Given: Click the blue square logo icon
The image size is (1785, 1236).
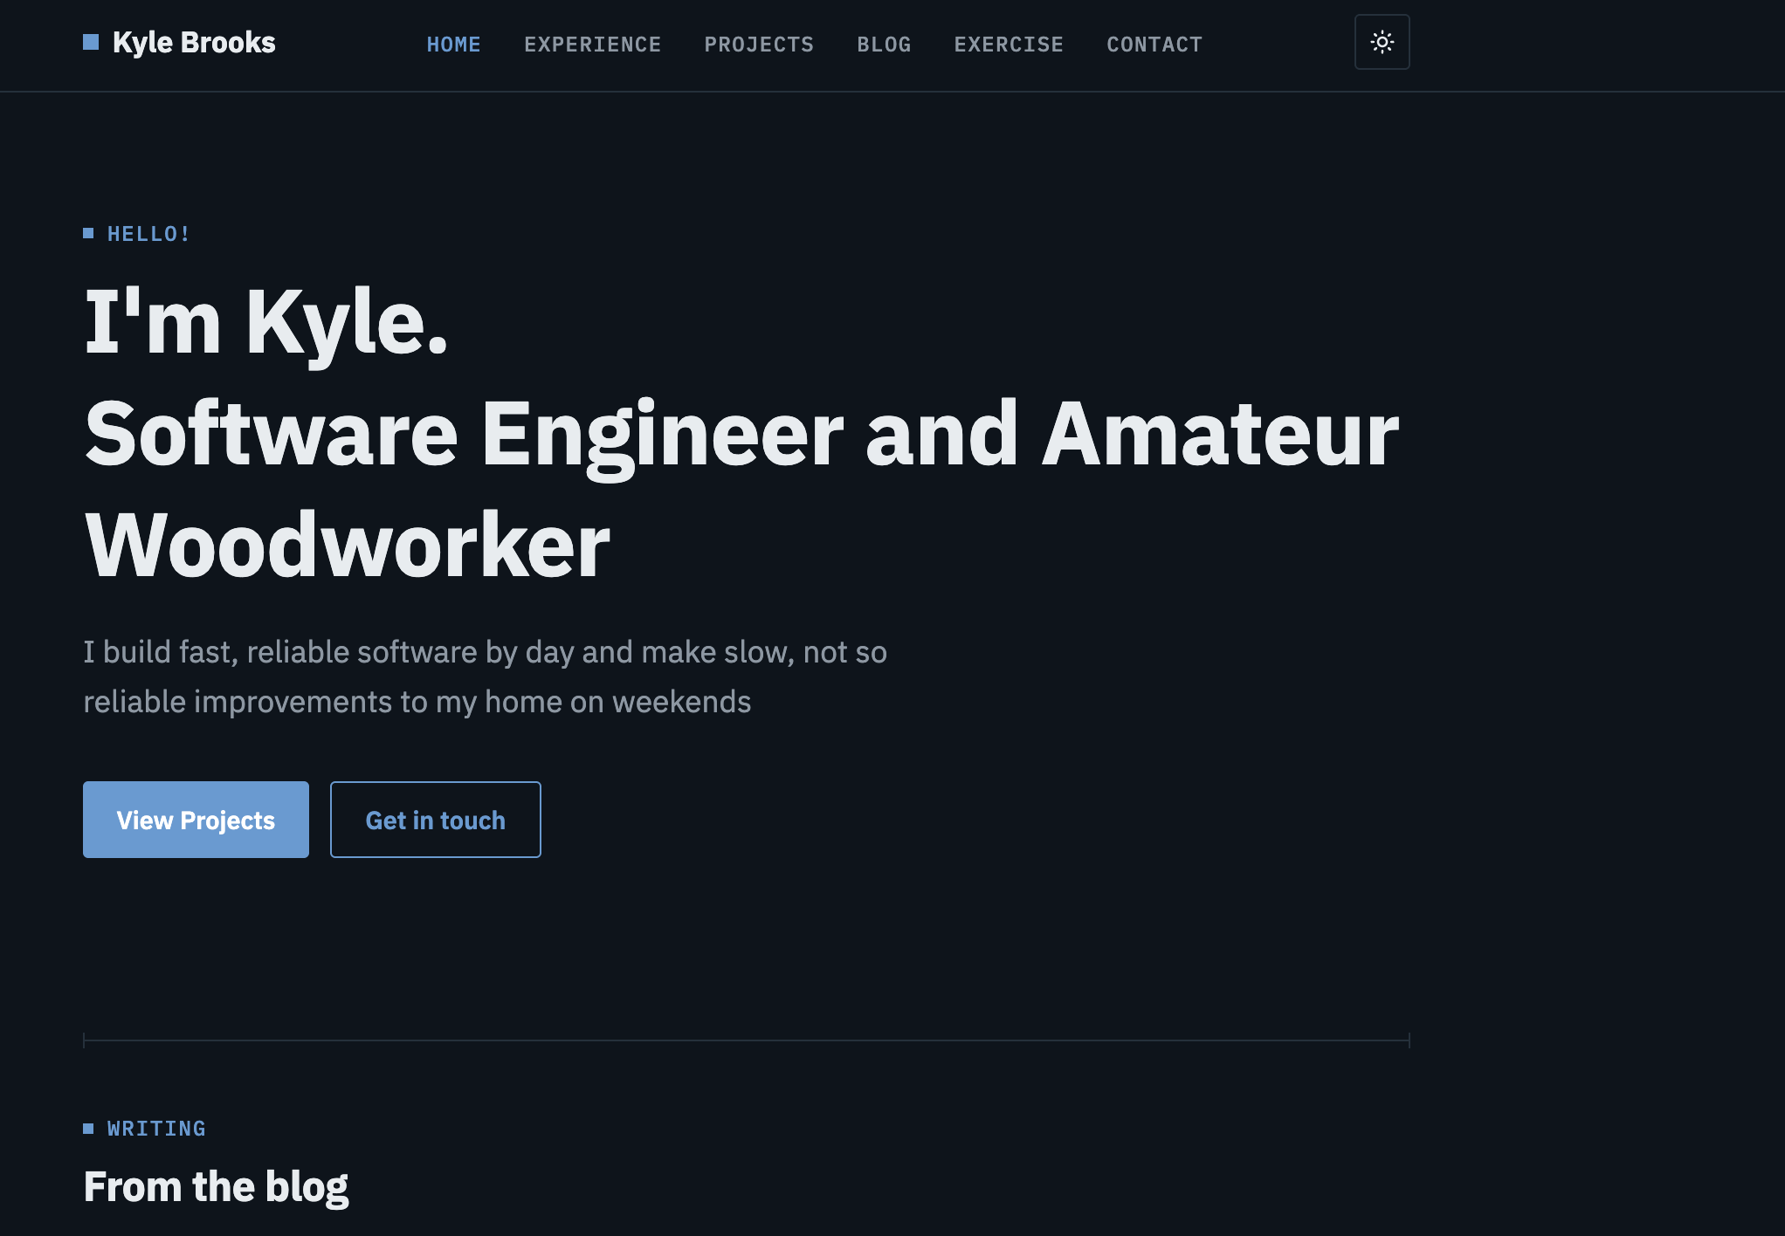Looking at the screenshot, I should 91,42.
